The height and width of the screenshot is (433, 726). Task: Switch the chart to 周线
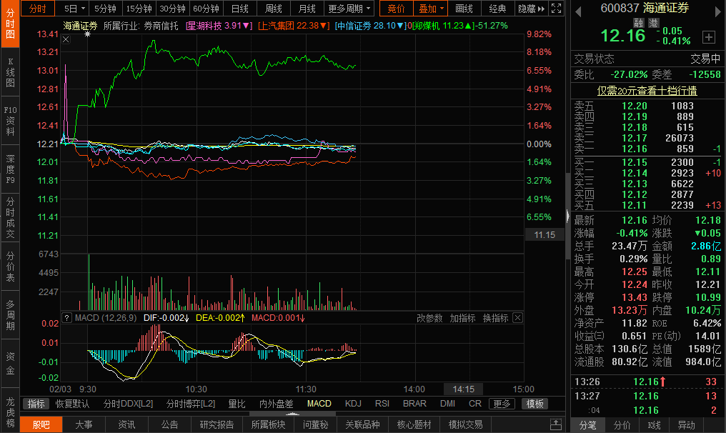[x=273, y=9]
